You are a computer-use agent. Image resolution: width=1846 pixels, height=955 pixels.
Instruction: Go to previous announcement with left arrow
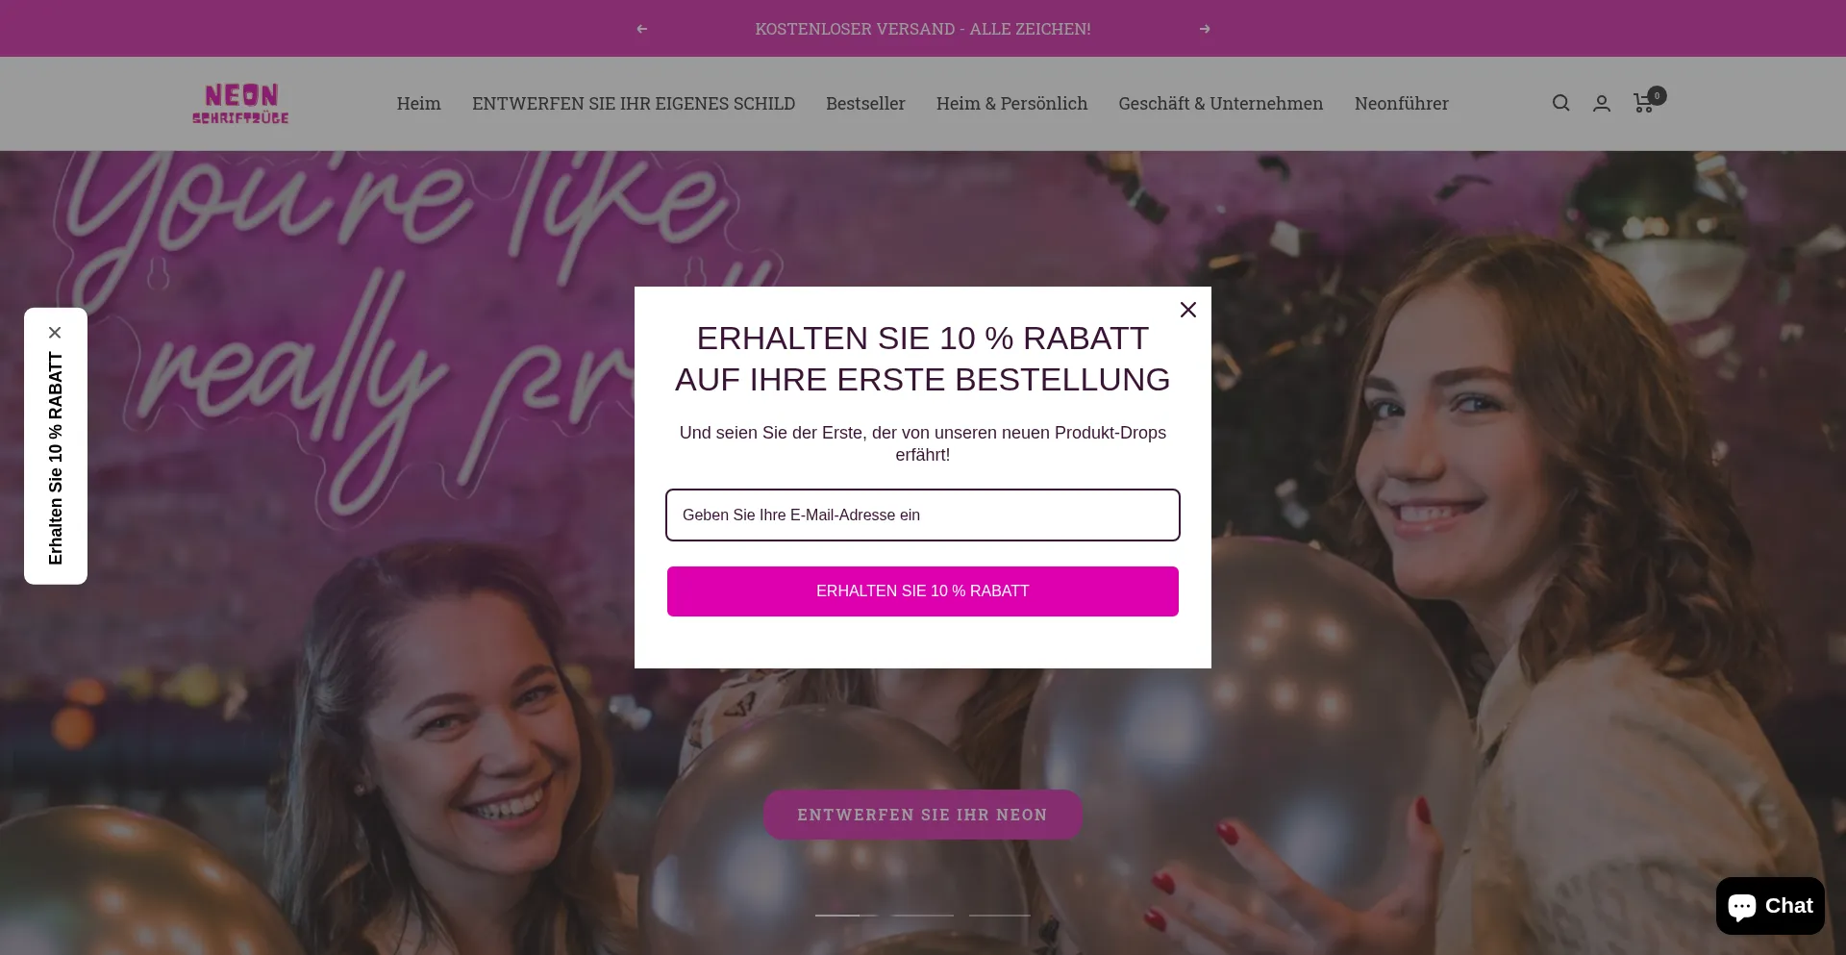point(641,29)
